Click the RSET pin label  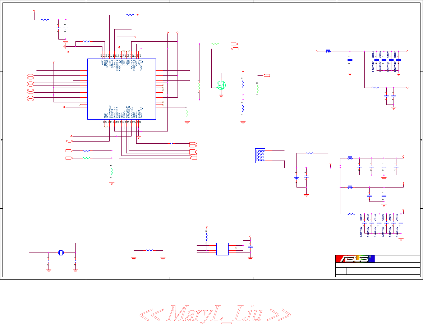click(105, 63)
